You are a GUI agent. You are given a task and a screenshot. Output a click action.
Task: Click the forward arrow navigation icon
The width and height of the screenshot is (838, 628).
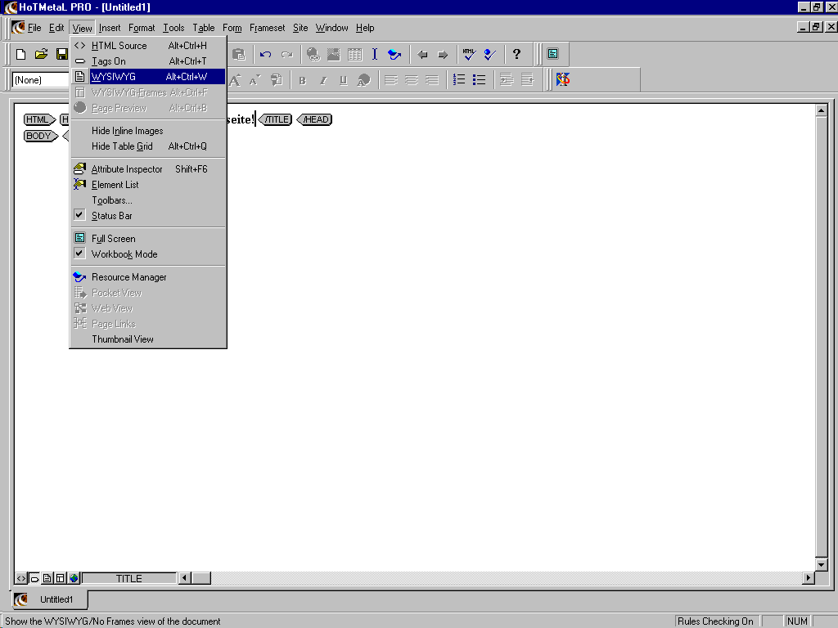point(443,54)
